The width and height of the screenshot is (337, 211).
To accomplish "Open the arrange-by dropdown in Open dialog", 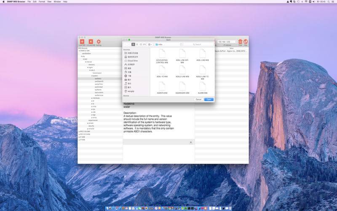I will (x=150, y=44).
